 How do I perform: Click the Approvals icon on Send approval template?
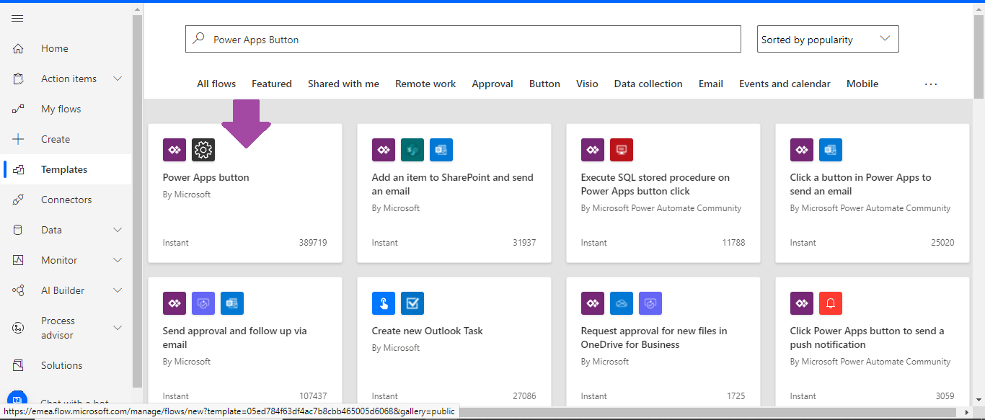pyautogui.click(x=203, y=303)
